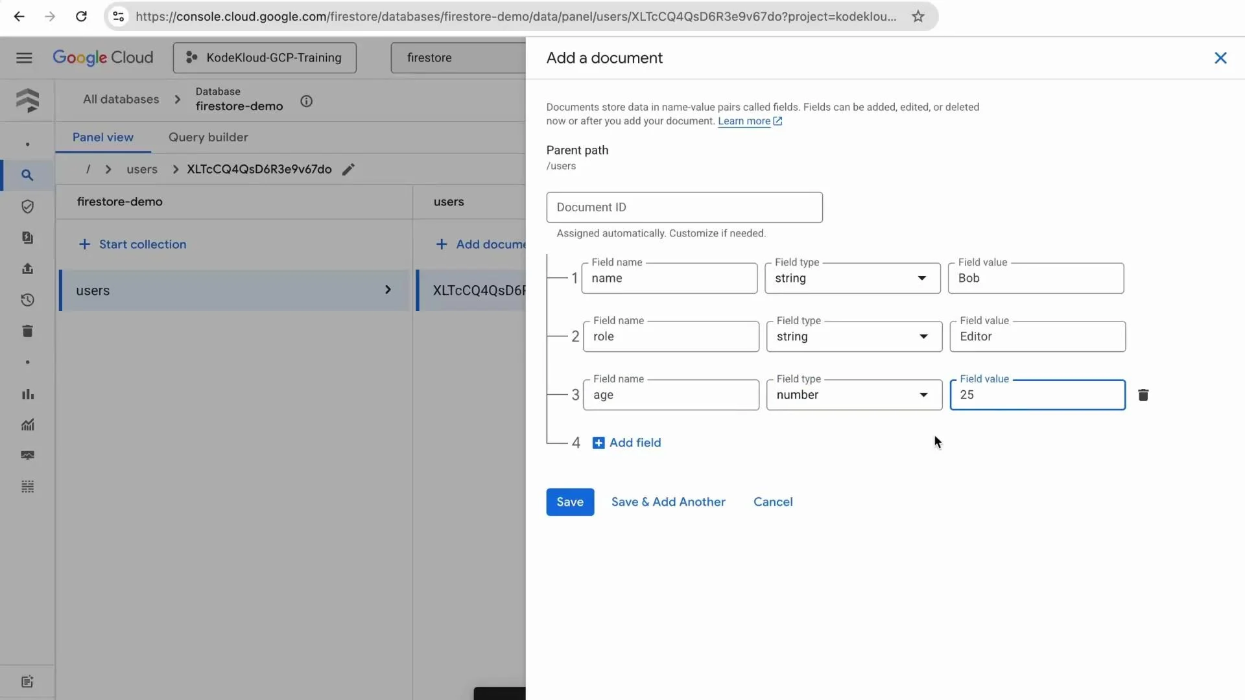The height and width of the screenshot is (700, 1245).
Task: Click Start collection
Action: [x=132, y=244]
